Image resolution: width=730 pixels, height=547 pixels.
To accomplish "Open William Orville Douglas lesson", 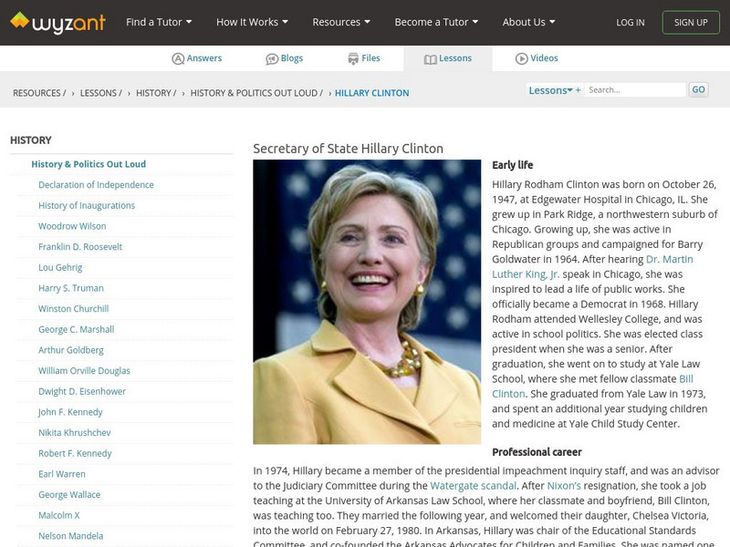I will pos(84,371).
